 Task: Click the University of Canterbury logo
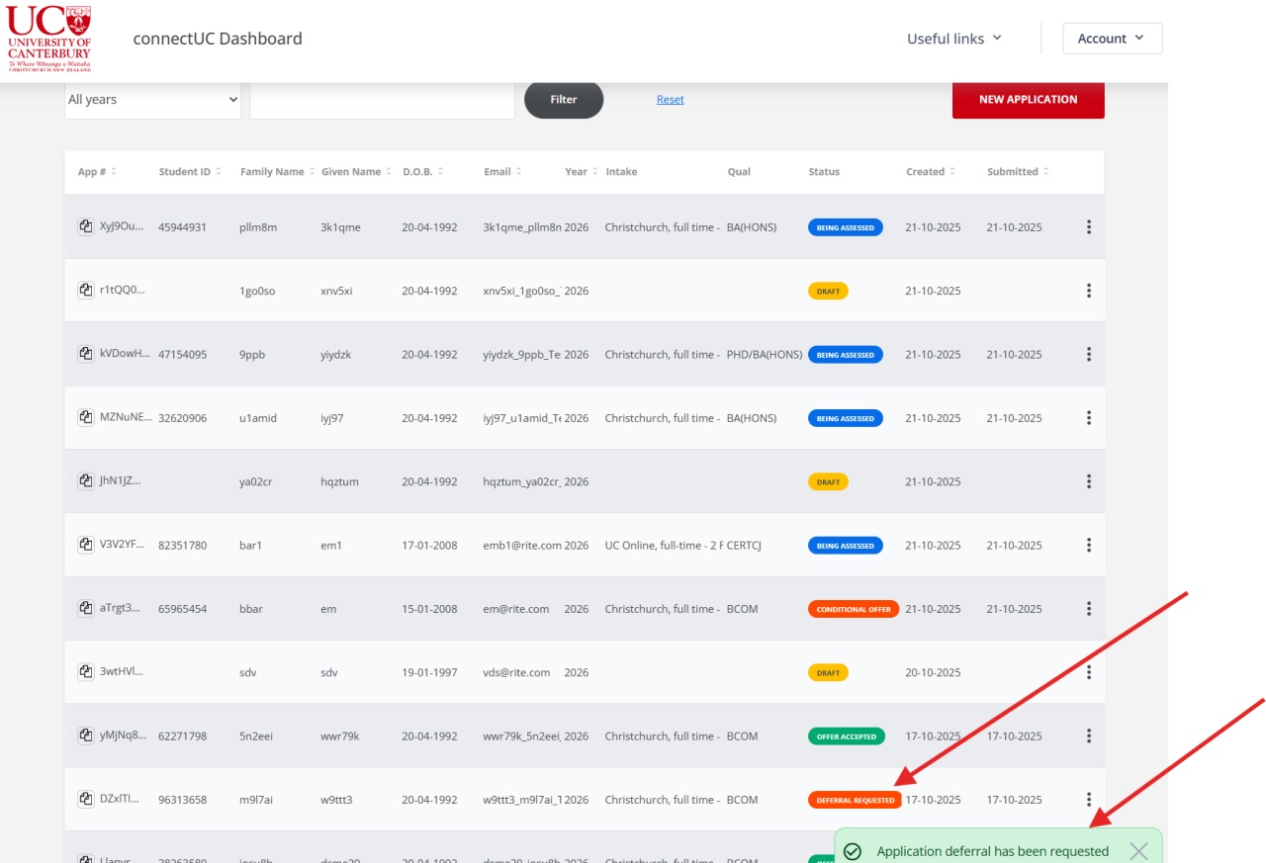click(x=49, y=39)
